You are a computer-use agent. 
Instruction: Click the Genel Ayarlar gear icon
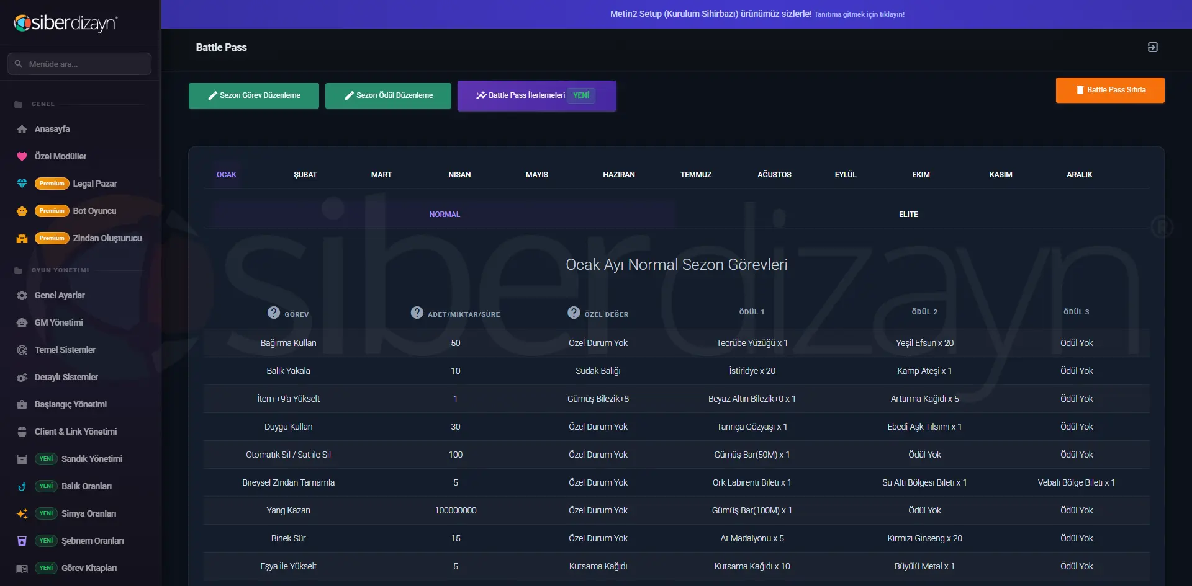pos(22,295)
